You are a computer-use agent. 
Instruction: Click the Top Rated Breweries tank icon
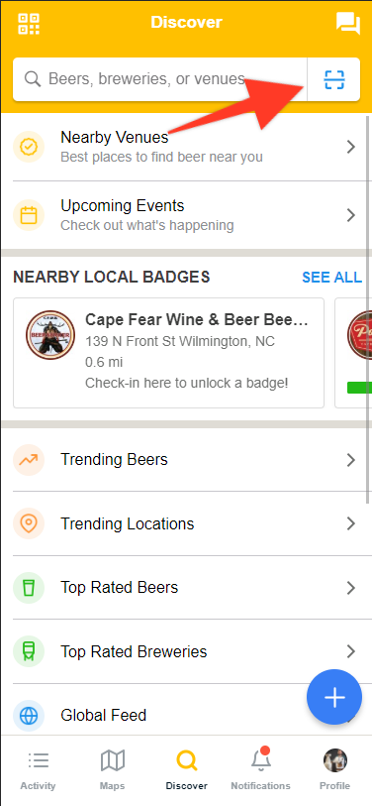[29, 651]
